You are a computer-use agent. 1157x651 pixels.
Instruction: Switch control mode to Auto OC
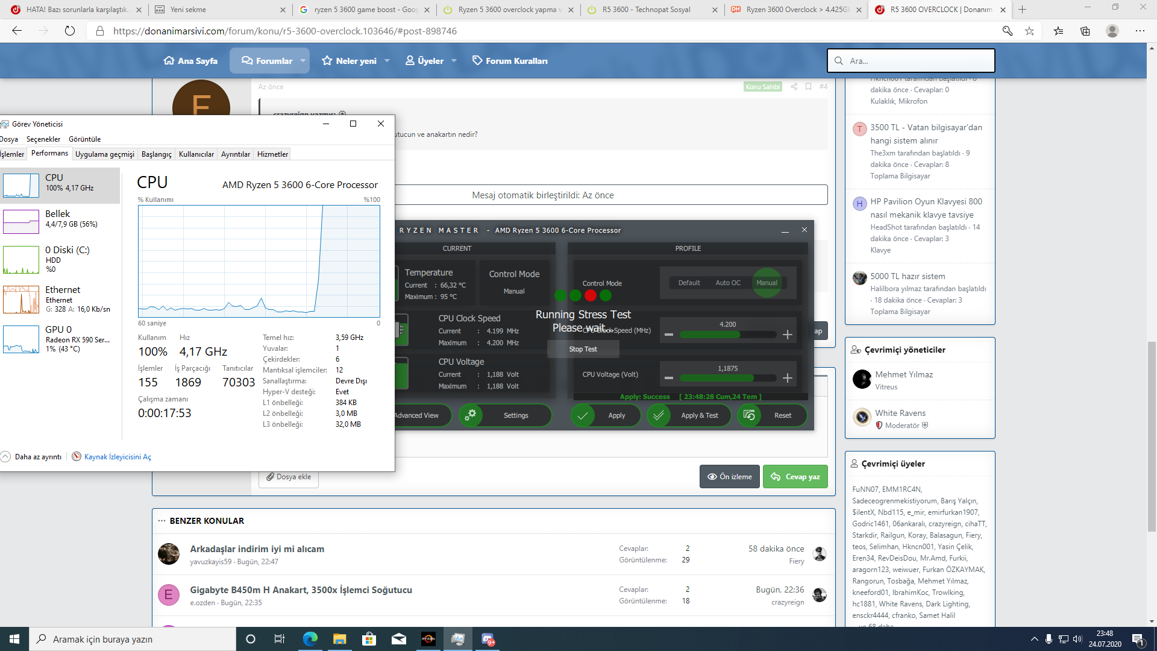click(727, 283)
